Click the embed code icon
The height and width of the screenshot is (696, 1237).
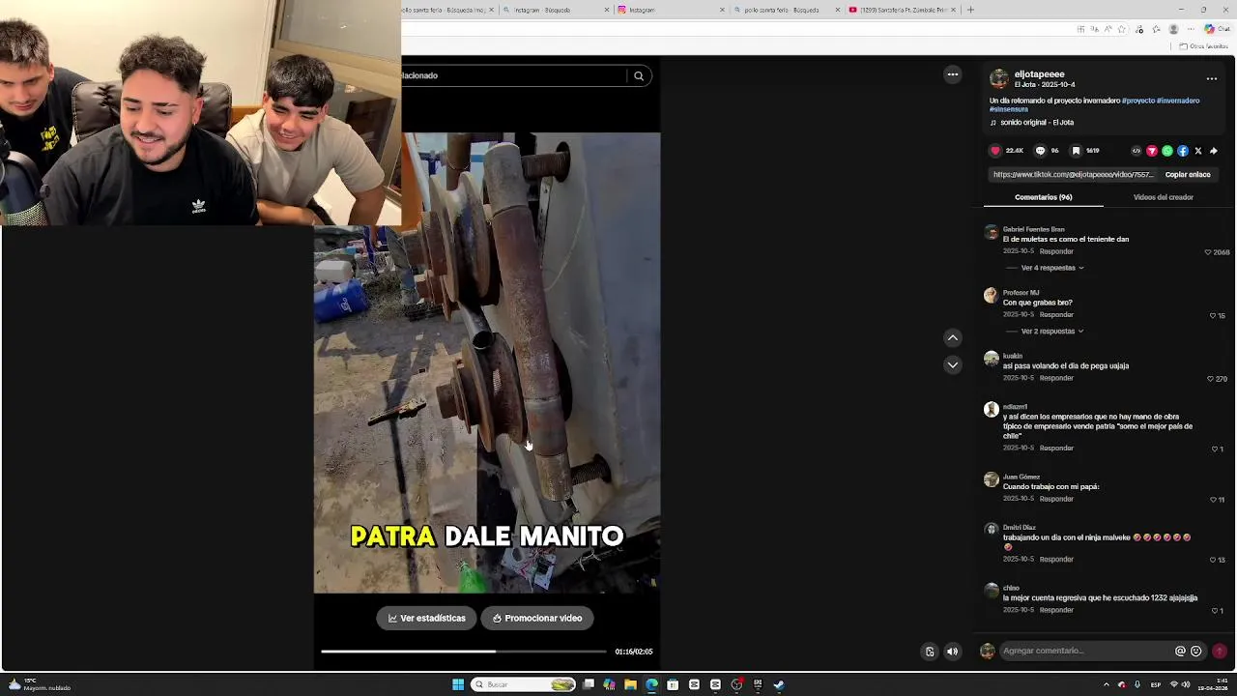tap(1136, 151)
